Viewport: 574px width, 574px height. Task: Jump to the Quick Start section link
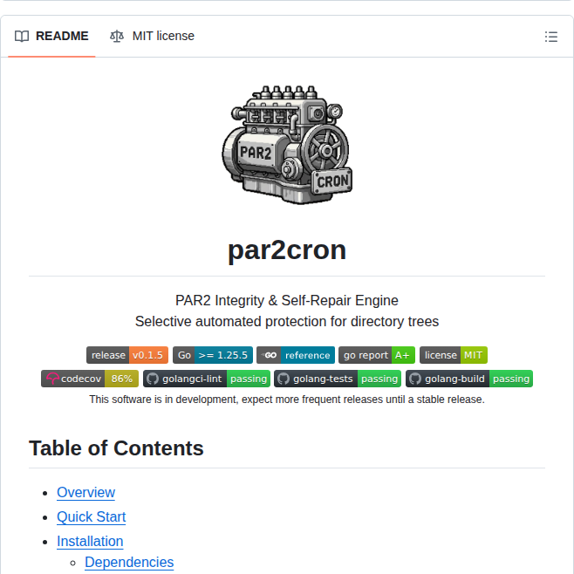click(91, 516)
